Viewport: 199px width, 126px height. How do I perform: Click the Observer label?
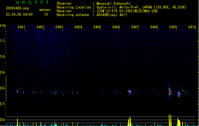(64, 3)
